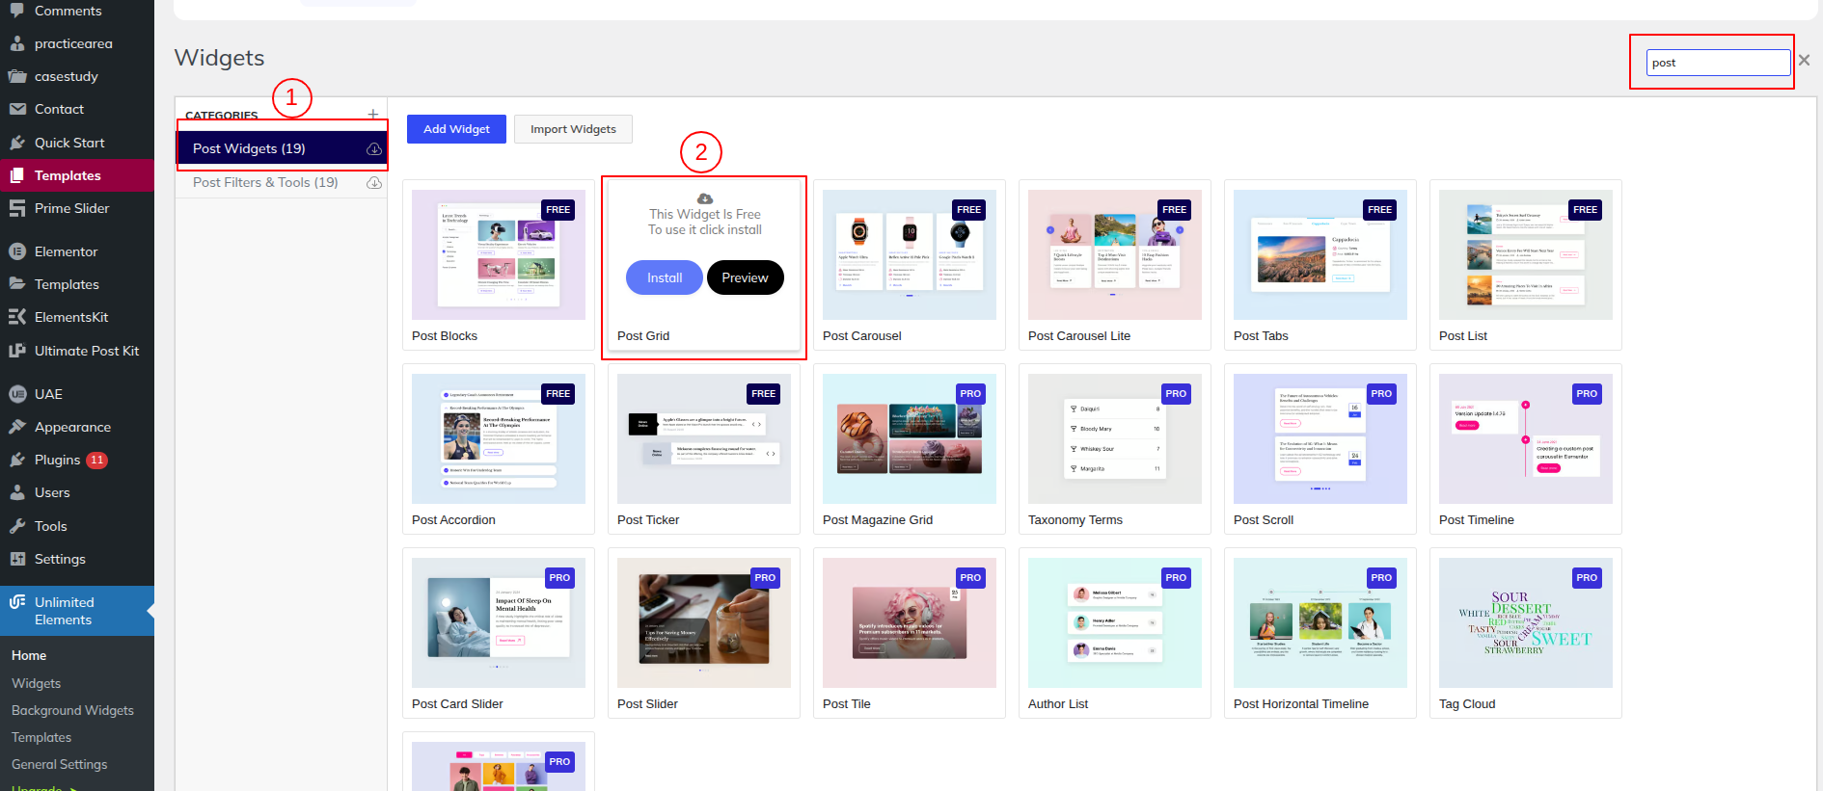Click the cloud download icon on Post Grid
The height and width of the screenshot is (791, 1823).
click(705, 198)
